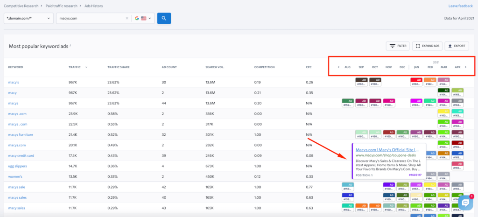Open Leave feedback link
This screenshot has height=217, width=478.
pyautogui.click(x=461, y=6)
